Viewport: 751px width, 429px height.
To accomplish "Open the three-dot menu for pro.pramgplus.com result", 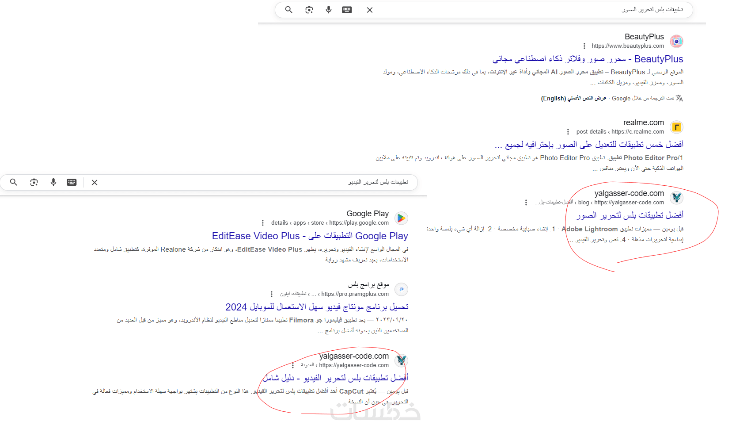I will [x=272, y=294].
